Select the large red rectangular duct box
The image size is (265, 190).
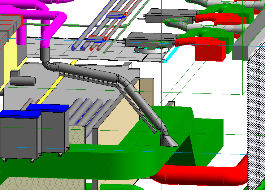pyautogui.click(x=211, y=51)
